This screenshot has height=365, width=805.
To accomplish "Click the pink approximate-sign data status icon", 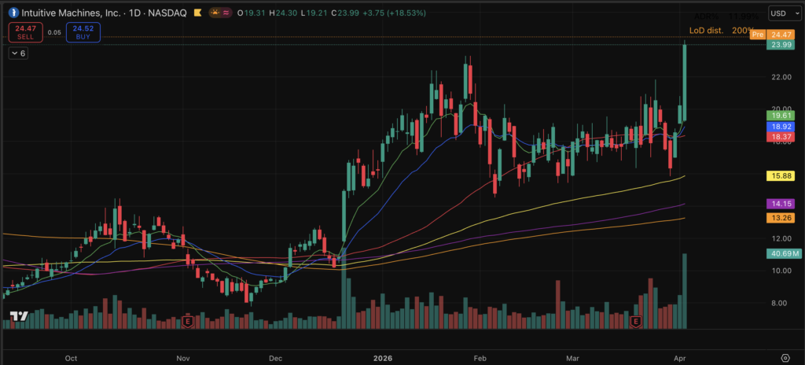I will (x=227, y=13).
